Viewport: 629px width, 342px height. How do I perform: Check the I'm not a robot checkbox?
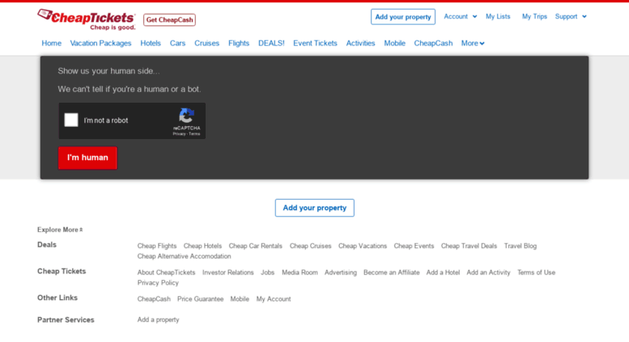click(71, 120)
